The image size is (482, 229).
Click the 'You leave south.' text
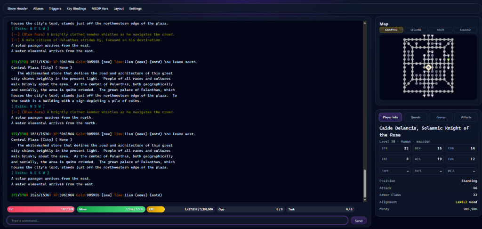point(181,62)
